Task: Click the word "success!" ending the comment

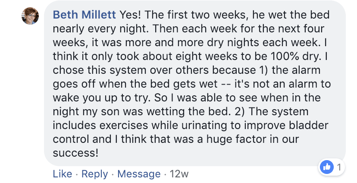Action: coord(75,153)
